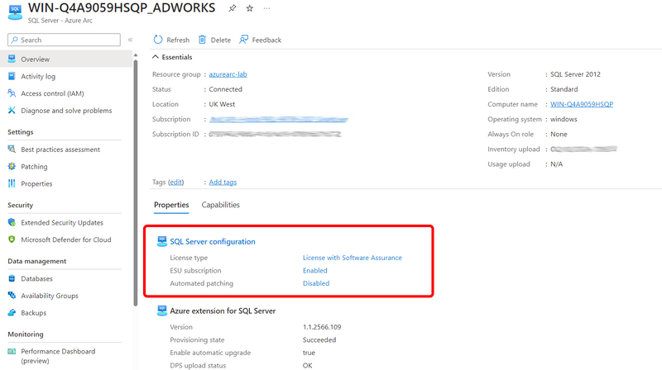Click the Performance Dashboard icon
This screenshot has width=662, height=370.
point(12,352)
